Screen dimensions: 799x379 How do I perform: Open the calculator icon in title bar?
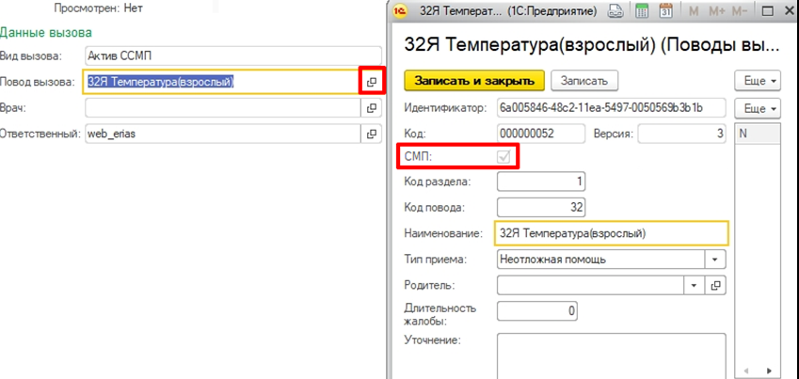click(642, 12)
